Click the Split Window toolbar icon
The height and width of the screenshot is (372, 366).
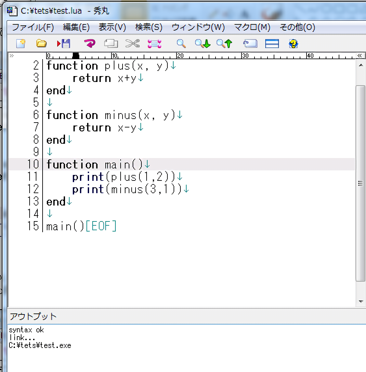pos(272,44)
